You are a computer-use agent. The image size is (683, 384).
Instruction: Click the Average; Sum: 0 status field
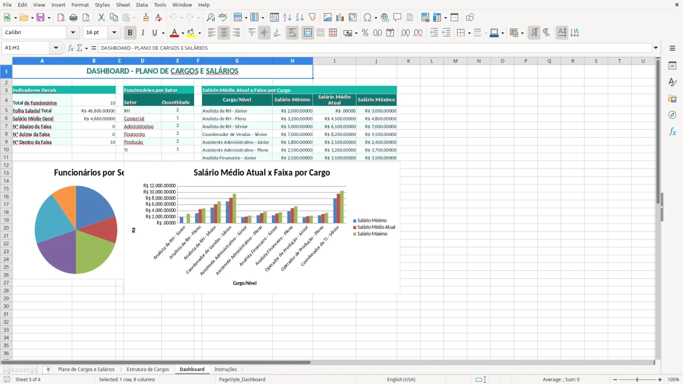(561, 379)
